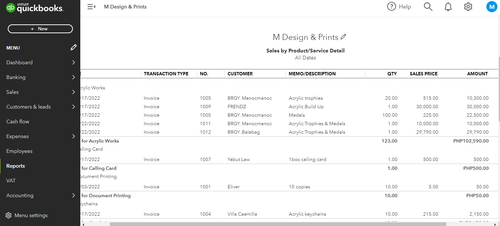This screenshot has width=500, height=226.
Task: Expand the Sales submenu arrow
Action: tap(74, 92)
